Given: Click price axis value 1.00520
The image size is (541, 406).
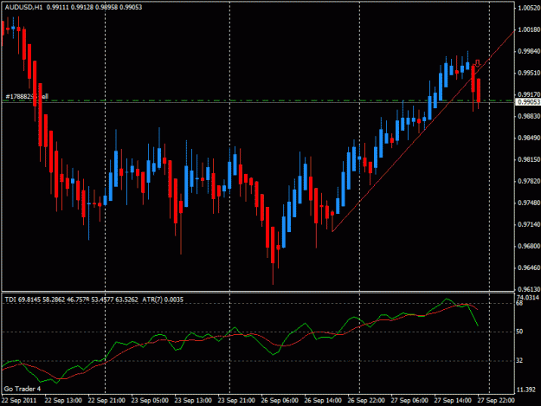Looking at the screenshot, I should pos(529,8).
